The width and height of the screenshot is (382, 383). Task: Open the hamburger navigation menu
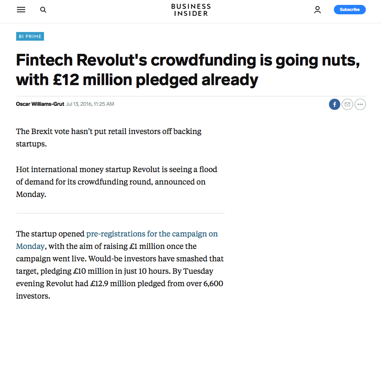coord(21,9)
